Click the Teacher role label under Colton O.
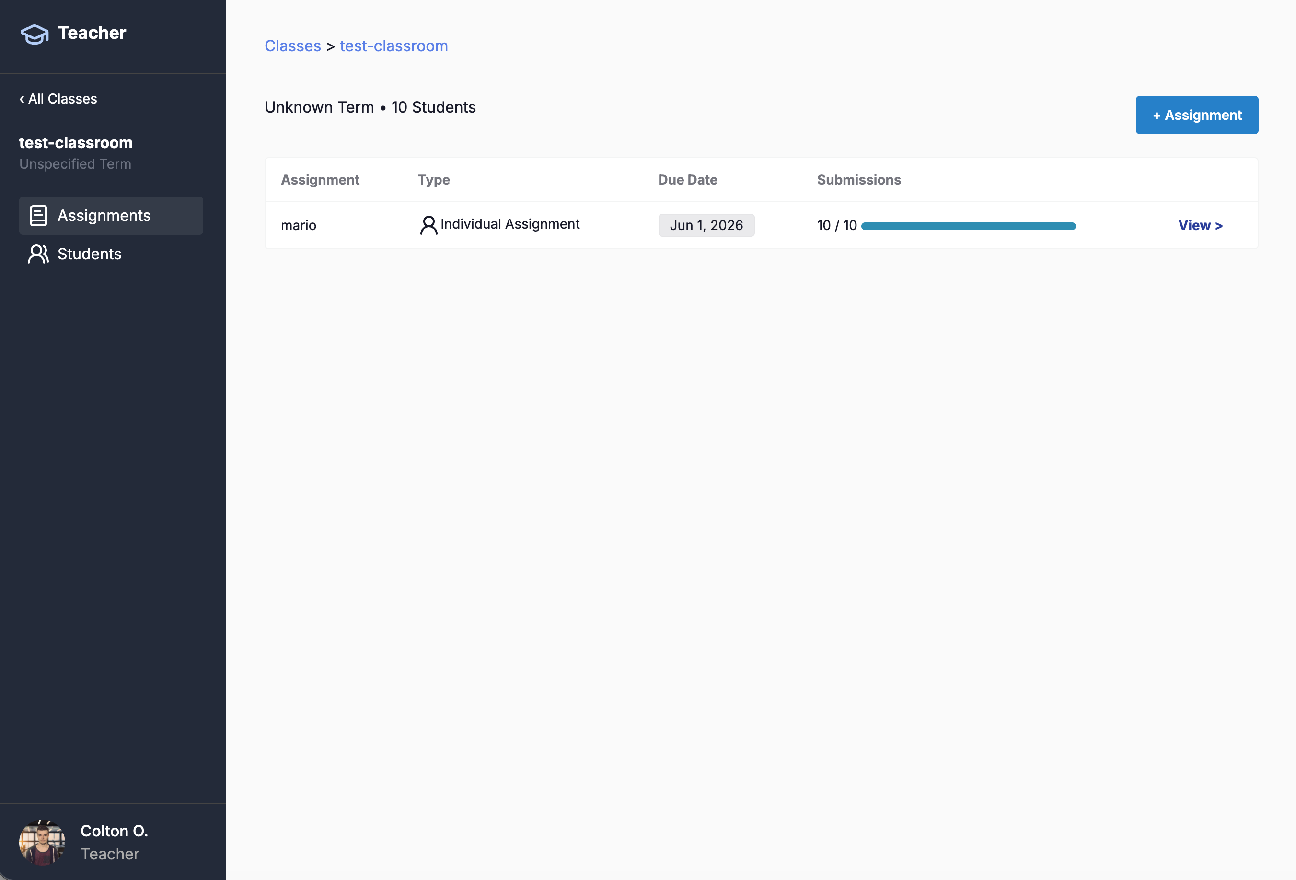The height and width of the screenshot is (880, 1296). (x=110, y=854)
